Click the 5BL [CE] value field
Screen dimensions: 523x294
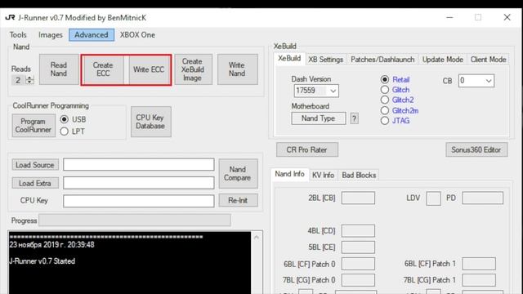click(x=358, y=247)
